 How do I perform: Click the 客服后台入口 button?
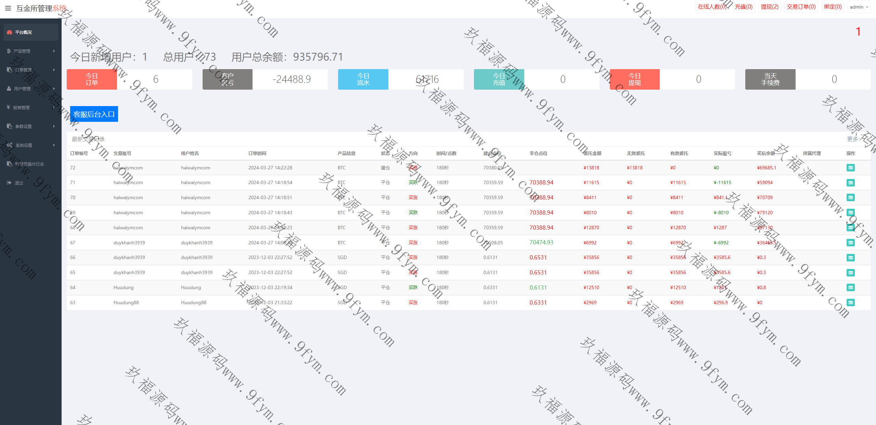pyautogui.click(x=94, y=114)
